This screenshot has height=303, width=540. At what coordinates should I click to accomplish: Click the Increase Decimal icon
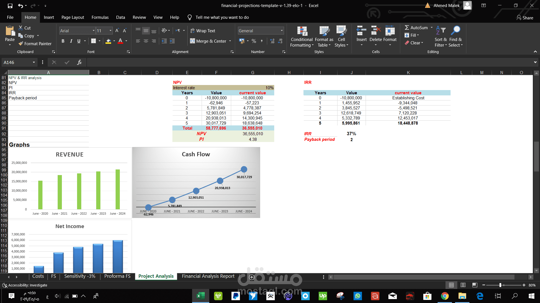point(272,41)
